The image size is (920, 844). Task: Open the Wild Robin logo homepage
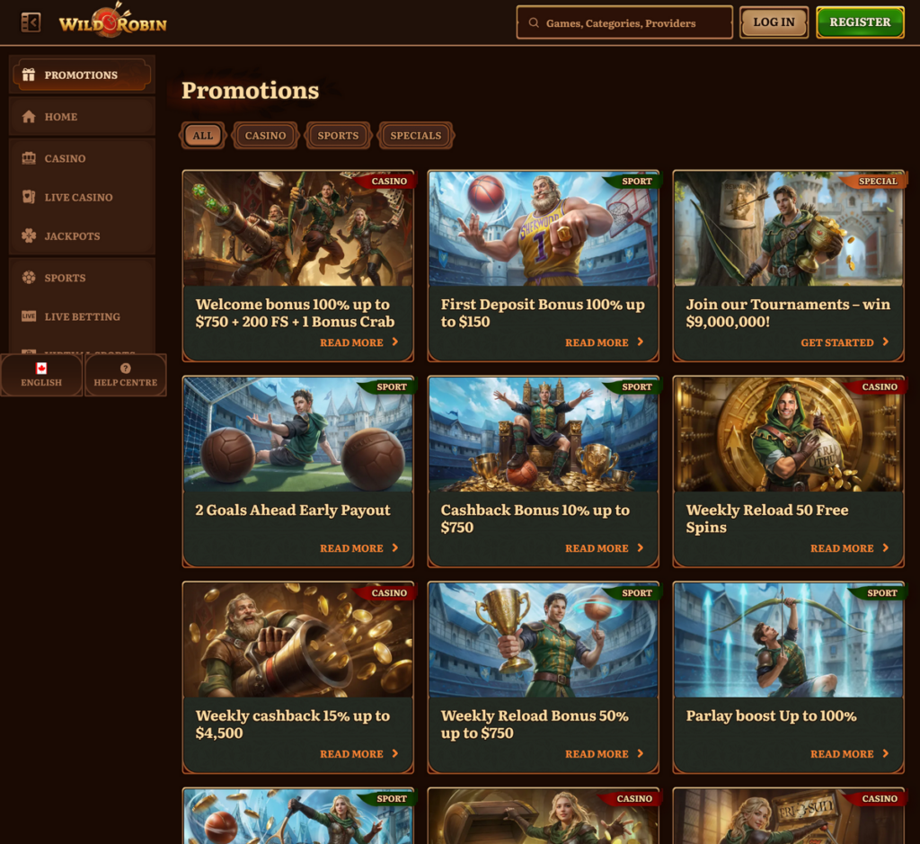[112, 21]
